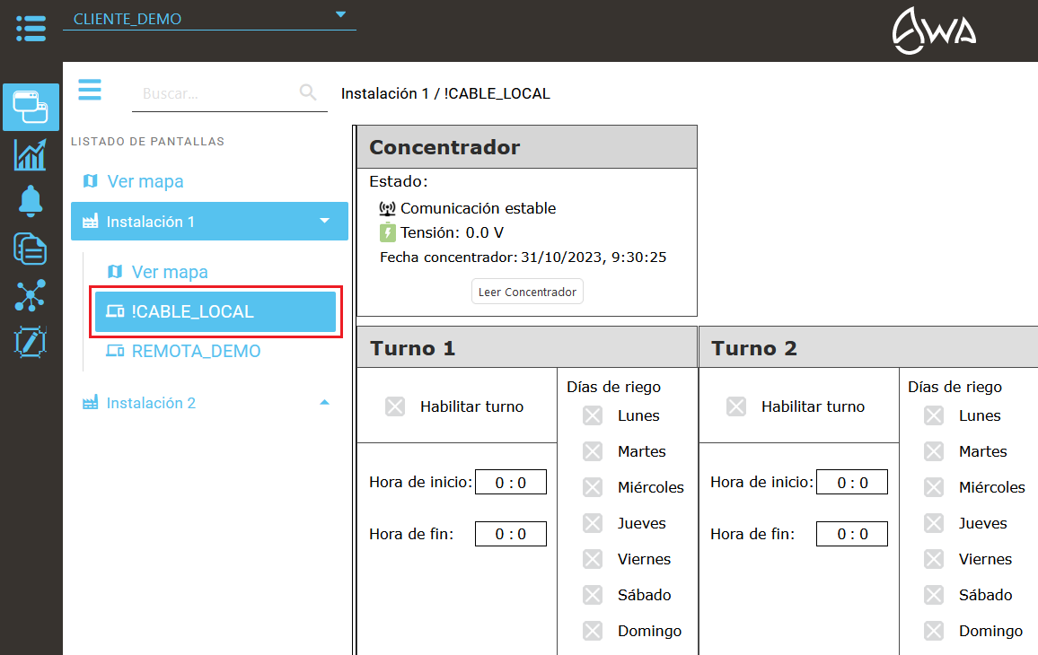Select the screens view icon in sidebar
Screen dimensions: 1038x655
31,108
